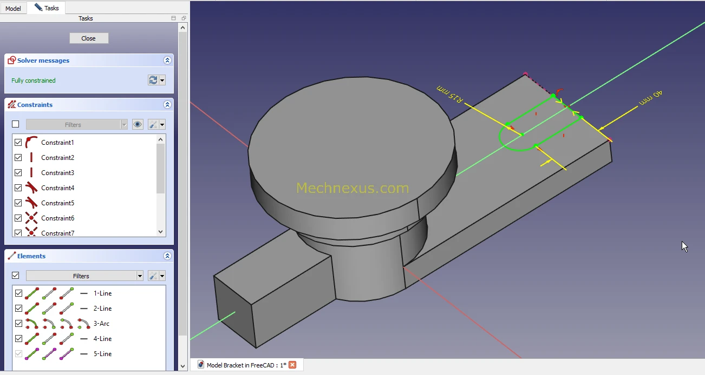Select the 1-Line edge icon
Screen dimensions: 705x375
32,293
